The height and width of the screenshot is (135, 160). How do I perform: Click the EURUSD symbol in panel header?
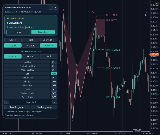9,12
